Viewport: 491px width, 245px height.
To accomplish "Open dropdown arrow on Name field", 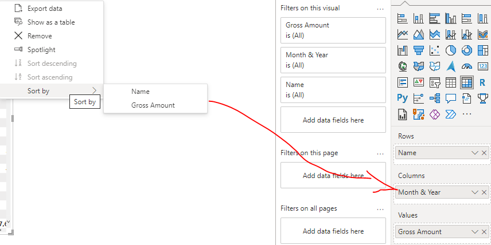I will click(475, 153).
